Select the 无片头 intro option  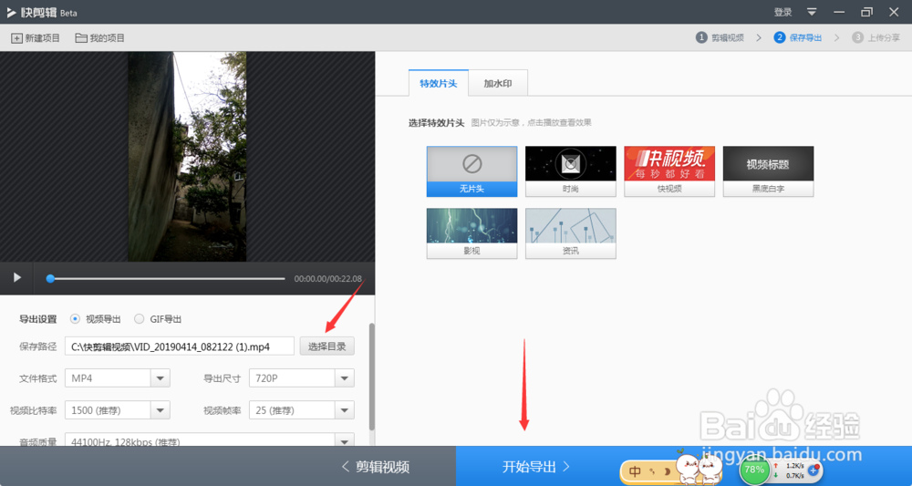pos(472,171)
